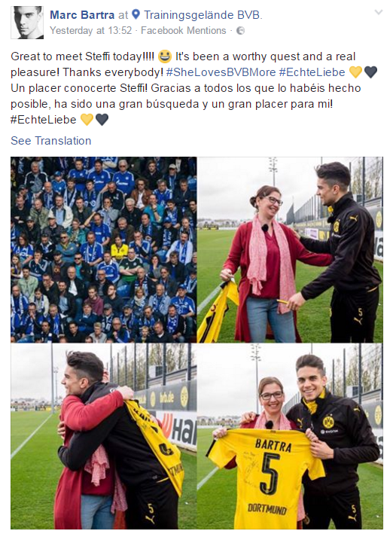Viewport: 390px width, 537px height.
Task: Open the #EchteLiebe hashtag in English text
Action: point(312,72)
